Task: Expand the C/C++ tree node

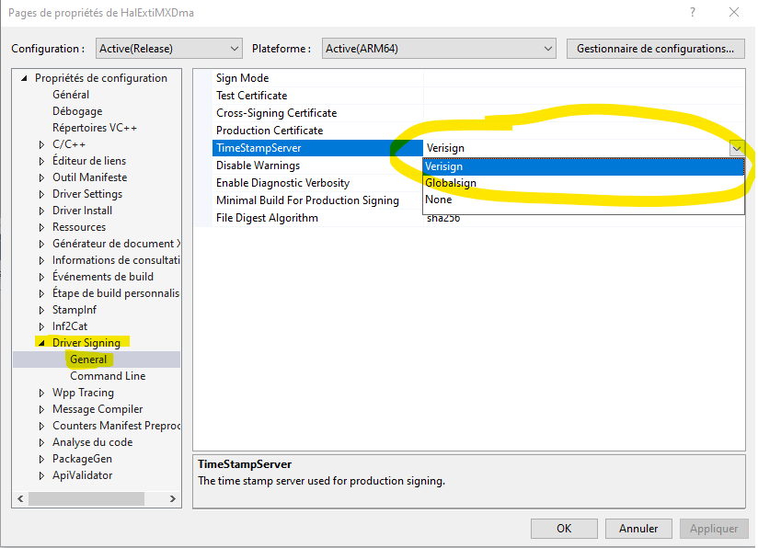Action: [x=40, y=143]
